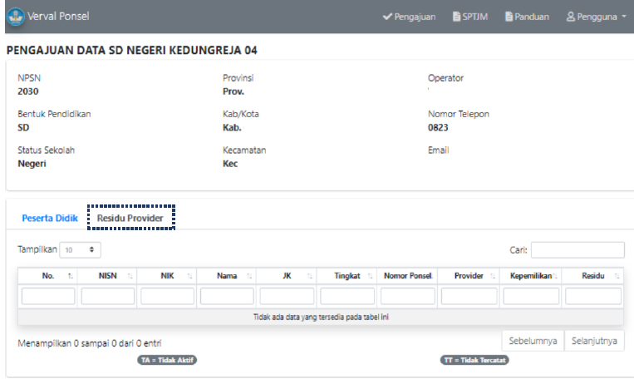Select the NPSN value 2030
The height and width of the screenshot is (379, 634).
[x=28, y=91]
